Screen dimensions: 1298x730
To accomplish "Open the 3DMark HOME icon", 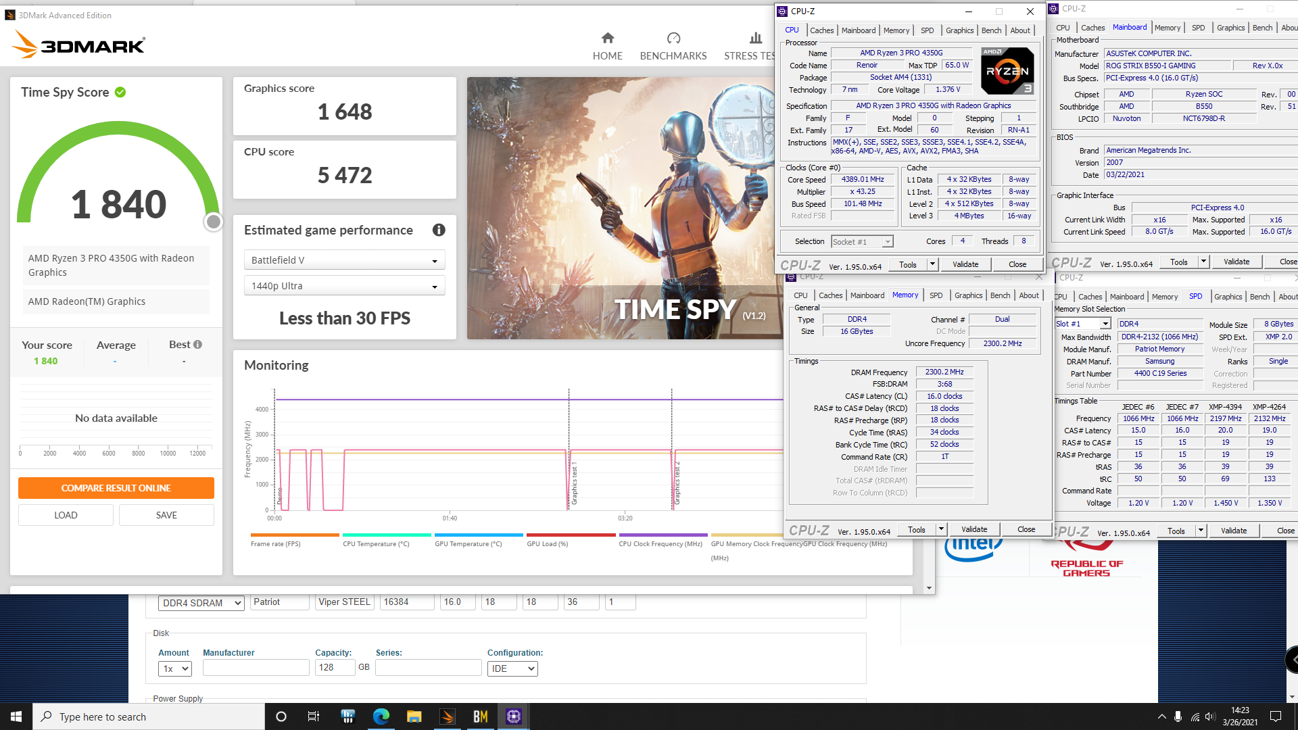I will tap(607, 38).
